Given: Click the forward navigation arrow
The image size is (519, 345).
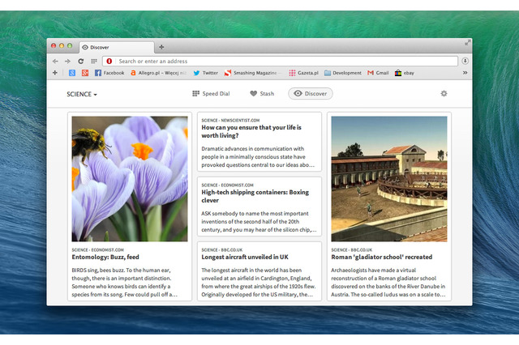Looking at the screenshot, I should click(x=67, y=61).
